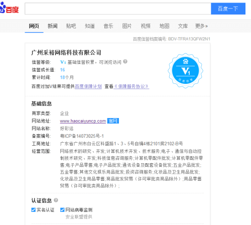Click the Baidu search input field
This screenshot has height=225, width=251.
click(x=118, y=9)
